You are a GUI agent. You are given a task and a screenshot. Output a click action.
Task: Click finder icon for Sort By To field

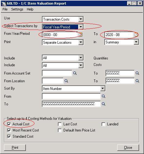pyautogui.click(x=103, y=104)
